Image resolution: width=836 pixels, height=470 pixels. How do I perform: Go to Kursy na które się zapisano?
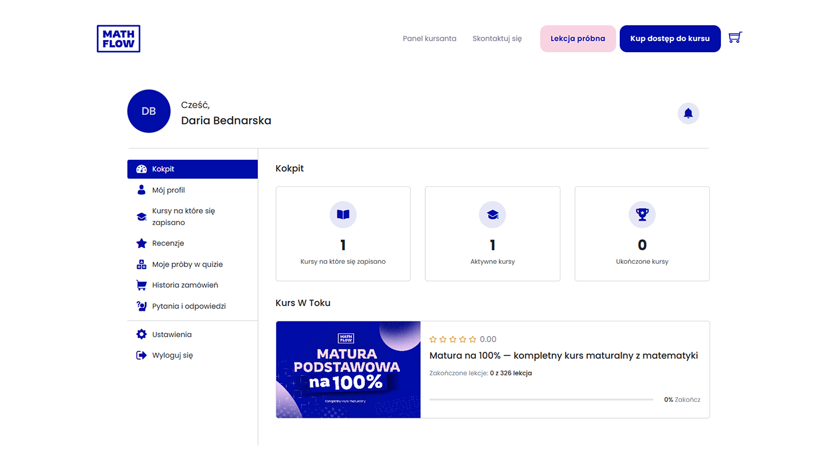click(x=183, y=217)
